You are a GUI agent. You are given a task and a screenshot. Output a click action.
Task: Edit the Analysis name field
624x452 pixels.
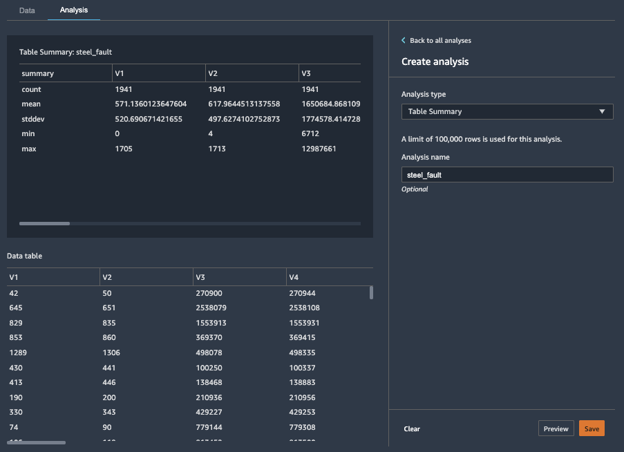pos(507,175)
